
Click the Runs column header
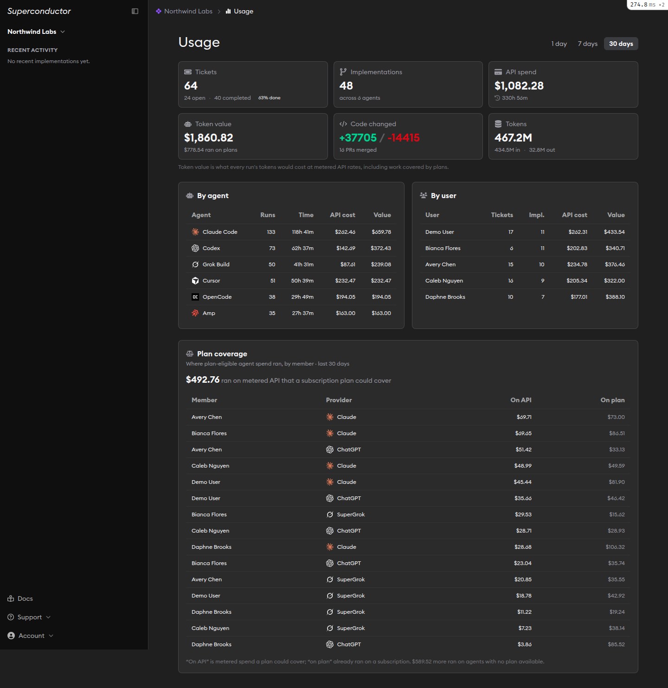(x=268, y=215)
